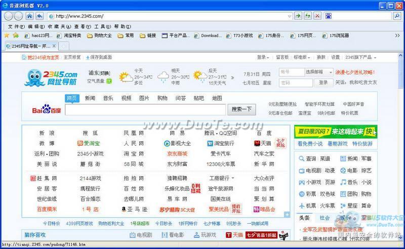Click the green go arrow button

pyautogui.click(x=298, y=16)
